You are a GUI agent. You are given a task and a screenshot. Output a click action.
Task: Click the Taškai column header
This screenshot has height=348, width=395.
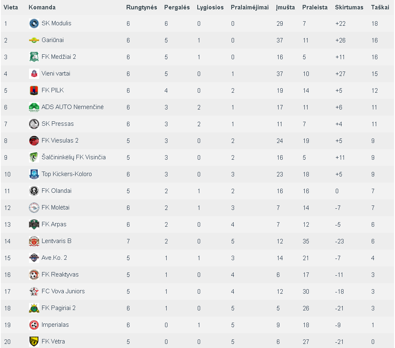[x=380, y=7]
